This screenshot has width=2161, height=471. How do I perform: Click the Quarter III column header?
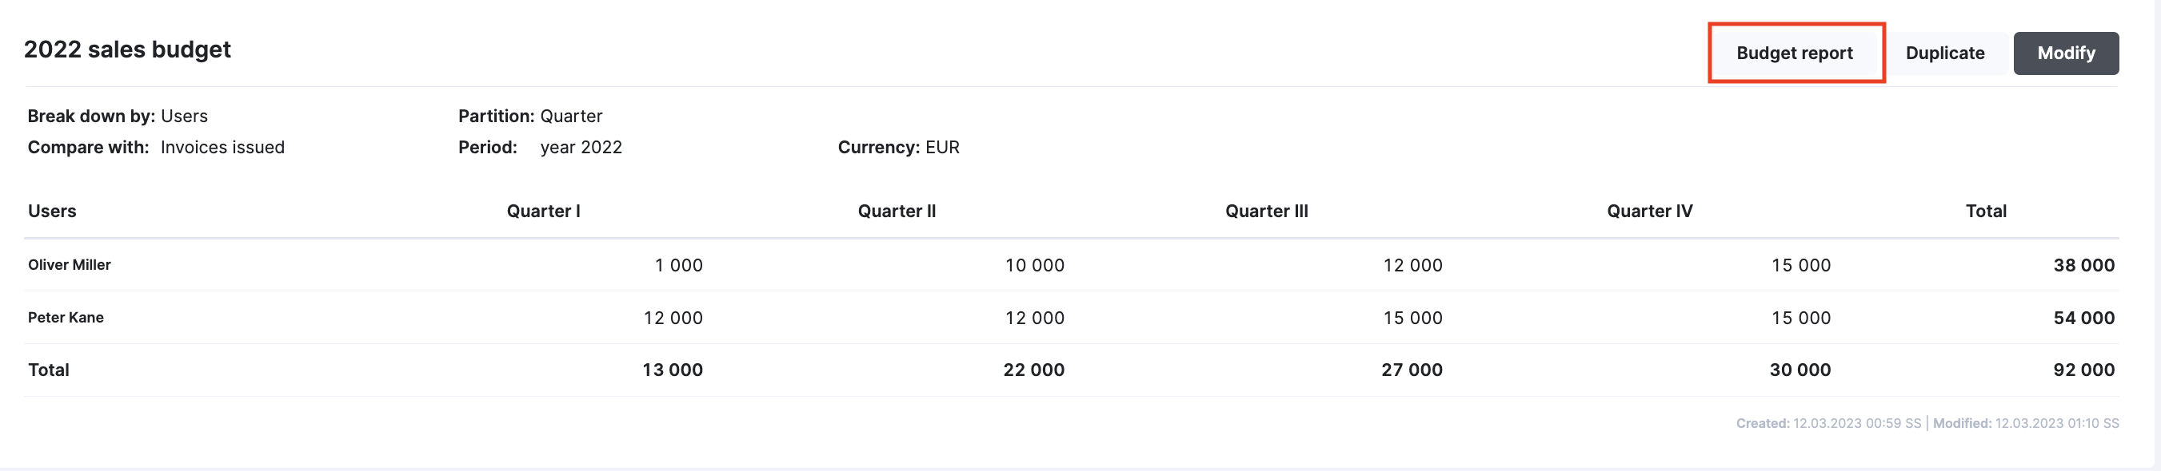1267,212
